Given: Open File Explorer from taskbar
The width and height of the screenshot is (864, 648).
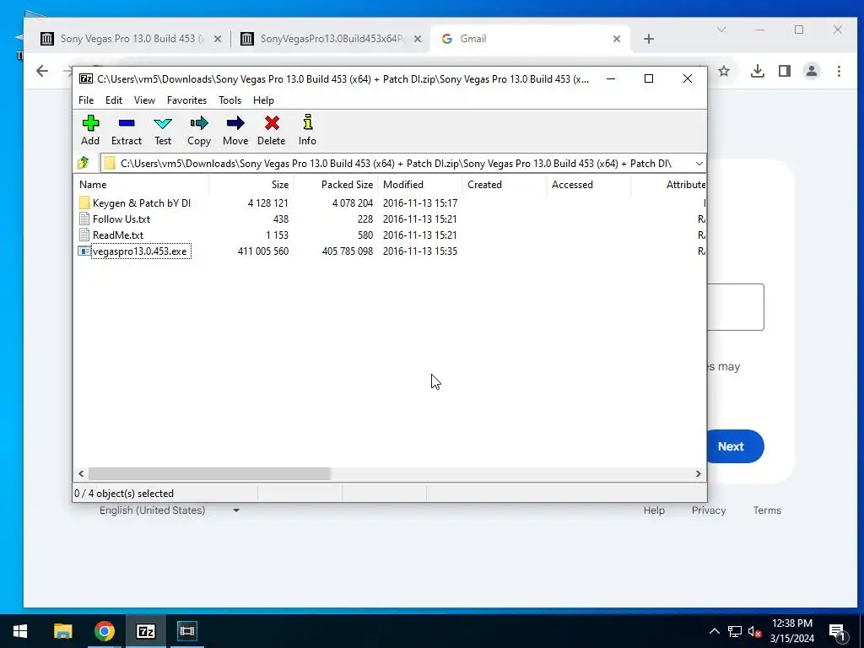Looking at the screenshot, I should 62,631.
